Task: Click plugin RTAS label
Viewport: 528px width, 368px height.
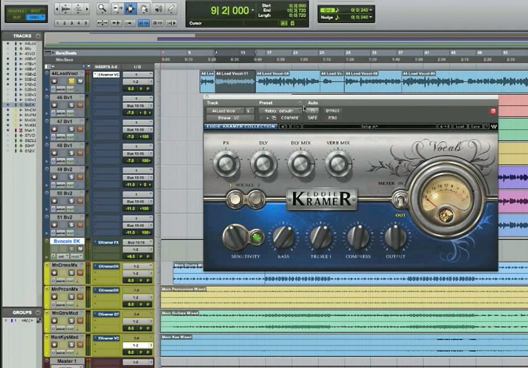Action: tap(332, 118)
